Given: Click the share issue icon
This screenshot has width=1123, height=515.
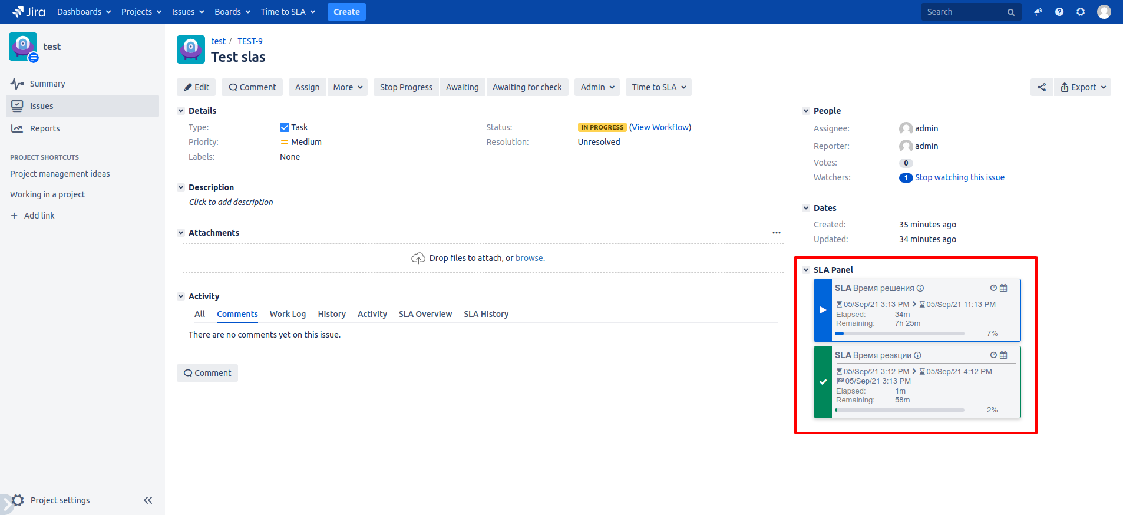Looking at the screenshot, I should 1042,87.
